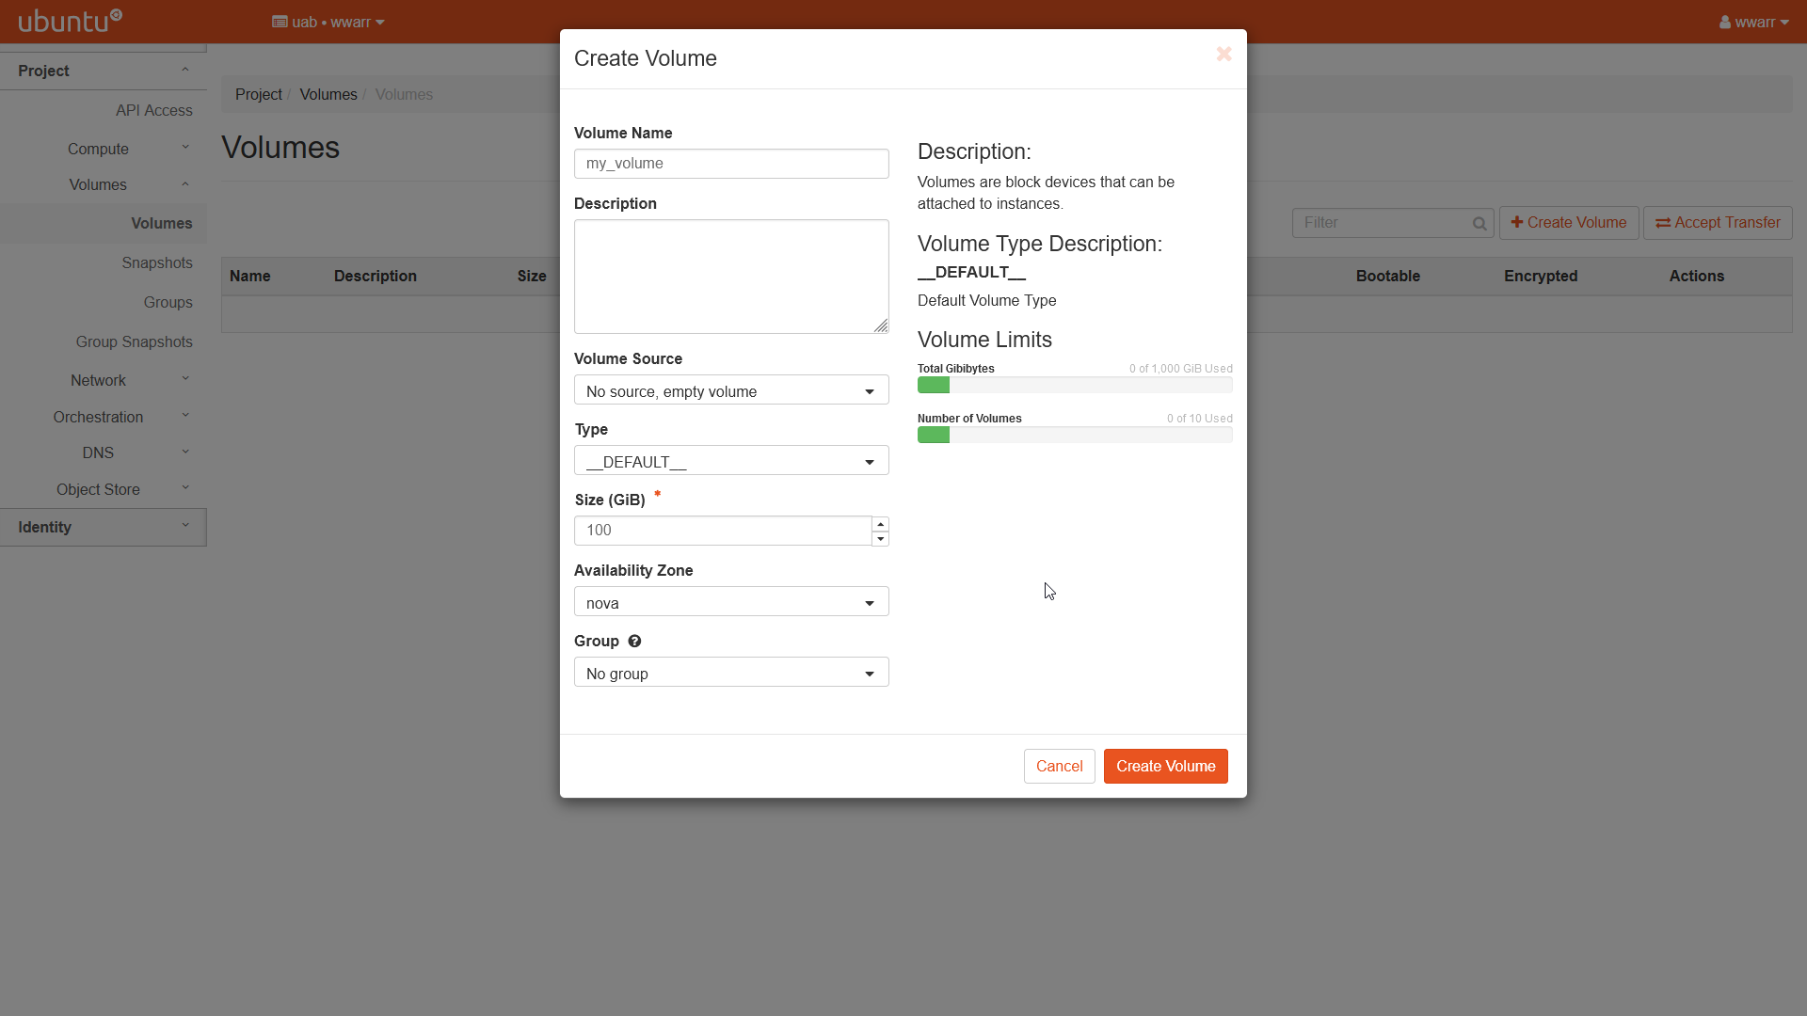Click the Filter search magnifier icon
This screenshot has height=1016, width=1807.
1479,223
